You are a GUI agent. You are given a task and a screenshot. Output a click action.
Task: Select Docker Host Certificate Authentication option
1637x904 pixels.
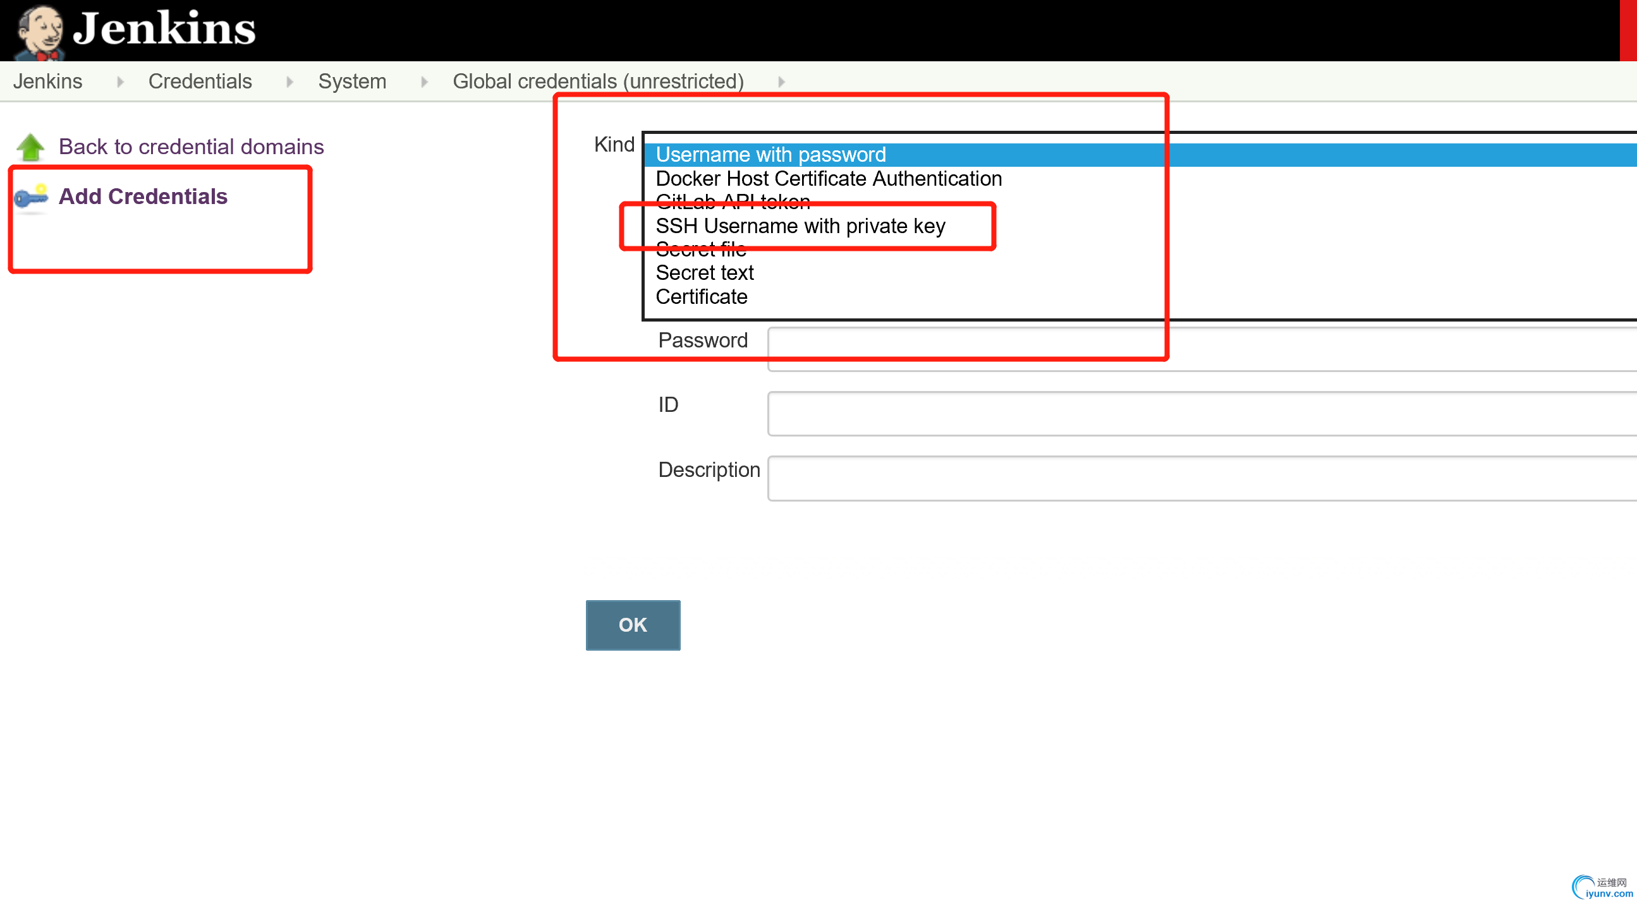coord(1140,179)
